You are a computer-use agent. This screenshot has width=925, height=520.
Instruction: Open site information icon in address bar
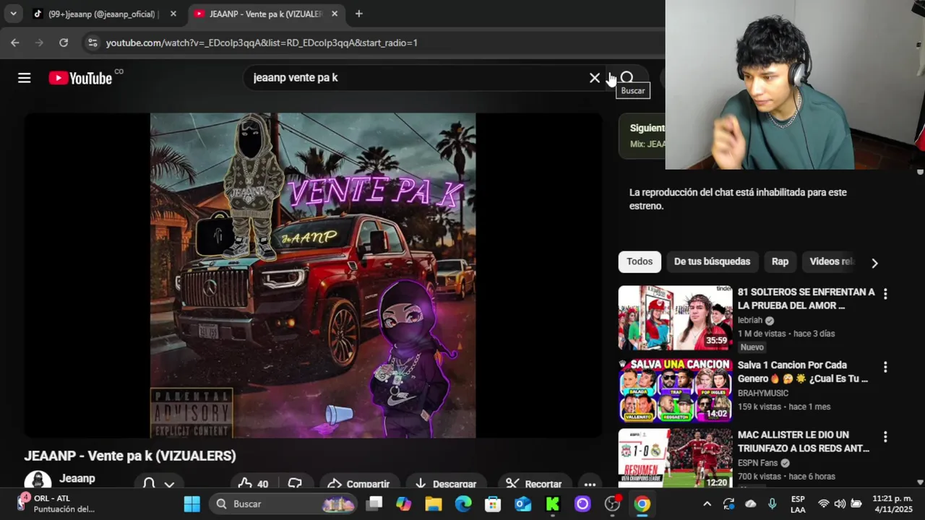point(92,43)
